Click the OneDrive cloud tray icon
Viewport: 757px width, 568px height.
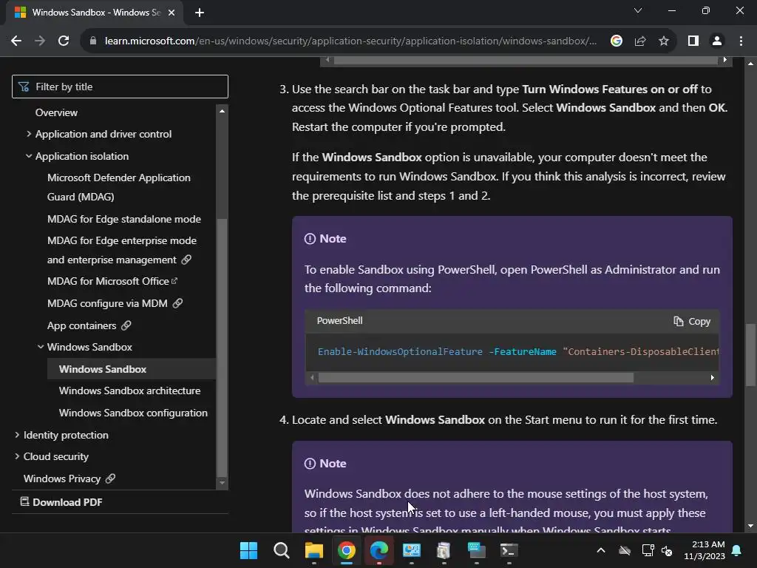(625, 550)
